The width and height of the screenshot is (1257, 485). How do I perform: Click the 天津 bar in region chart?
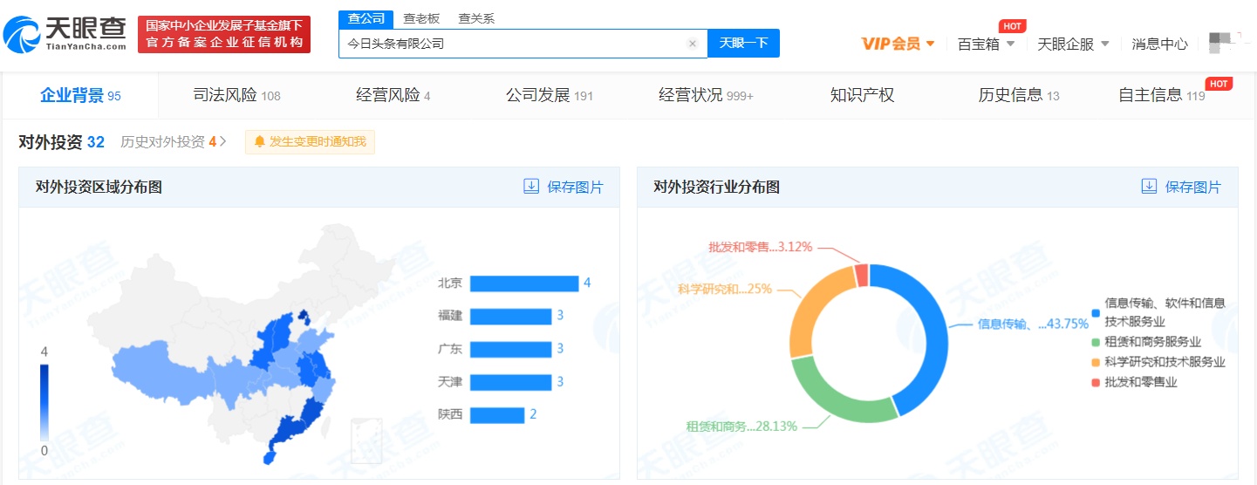(512, 382)
